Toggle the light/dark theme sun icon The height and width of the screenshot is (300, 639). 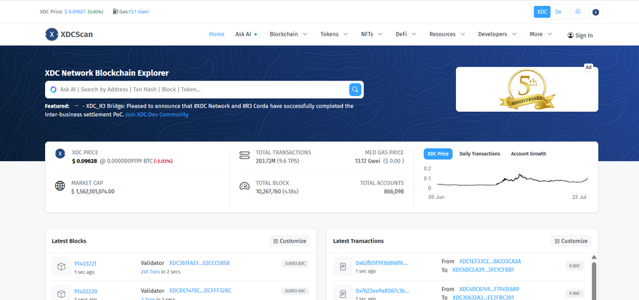tap(577, 12)
